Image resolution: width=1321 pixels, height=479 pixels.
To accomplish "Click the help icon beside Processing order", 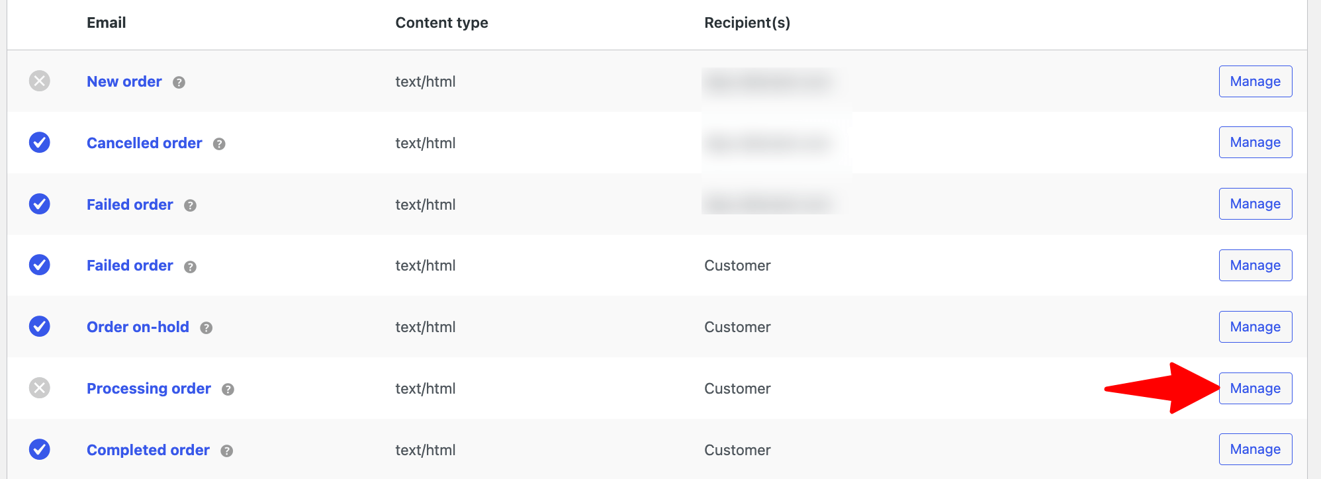I will (x=228, y=390).
